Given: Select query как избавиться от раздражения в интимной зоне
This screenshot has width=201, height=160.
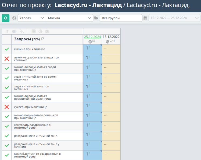Looking at the screenshot, I should pos(37,155).
